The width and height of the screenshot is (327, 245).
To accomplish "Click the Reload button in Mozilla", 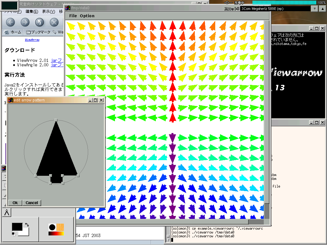I will click(39, 22).
